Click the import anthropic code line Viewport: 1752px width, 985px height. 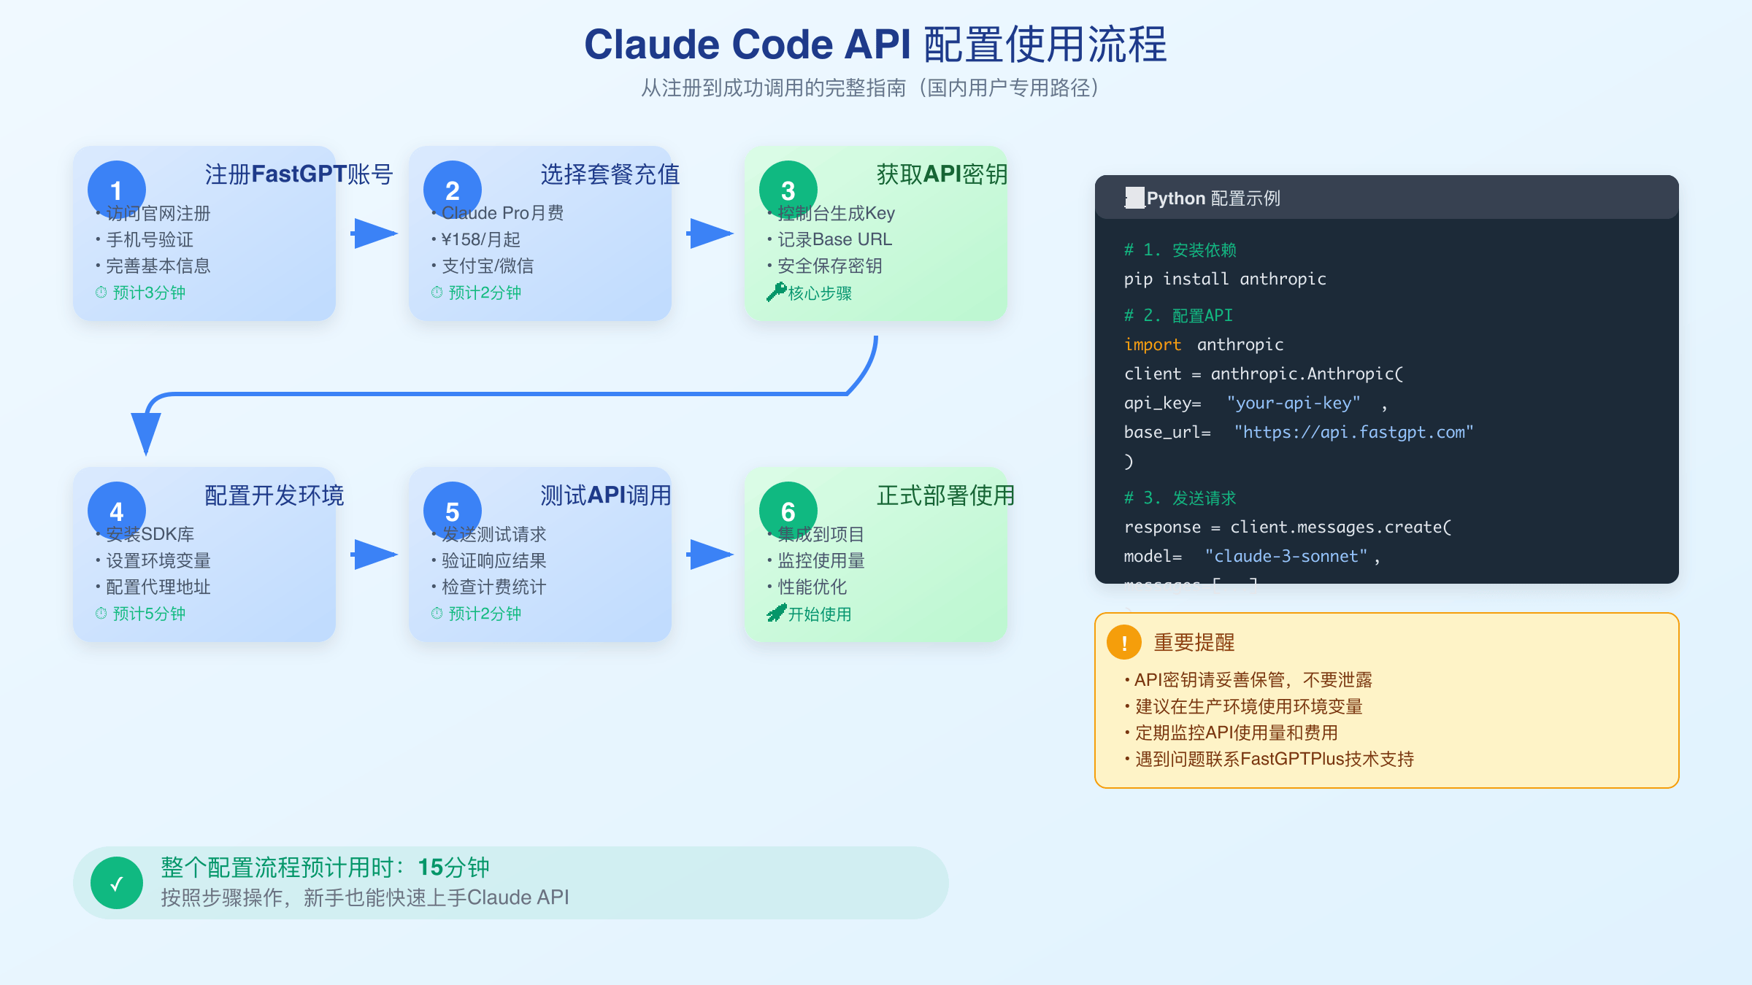pyautogui.click(x=1204, y=344)
